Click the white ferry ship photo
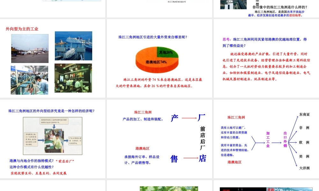The height and width of the screenshot is (191, 319). click(x=73, y=46)
